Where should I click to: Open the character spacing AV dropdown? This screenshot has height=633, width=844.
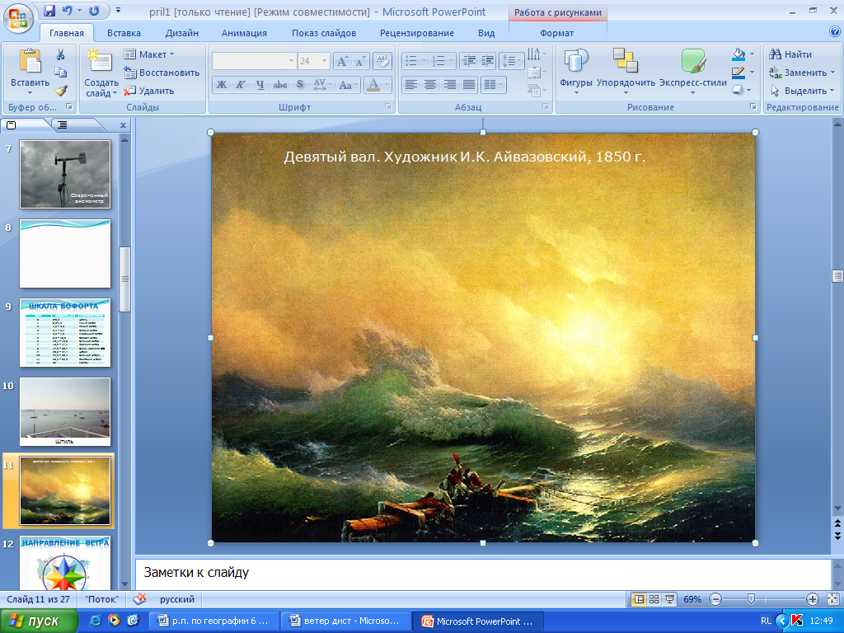click(x=322, y=85)
